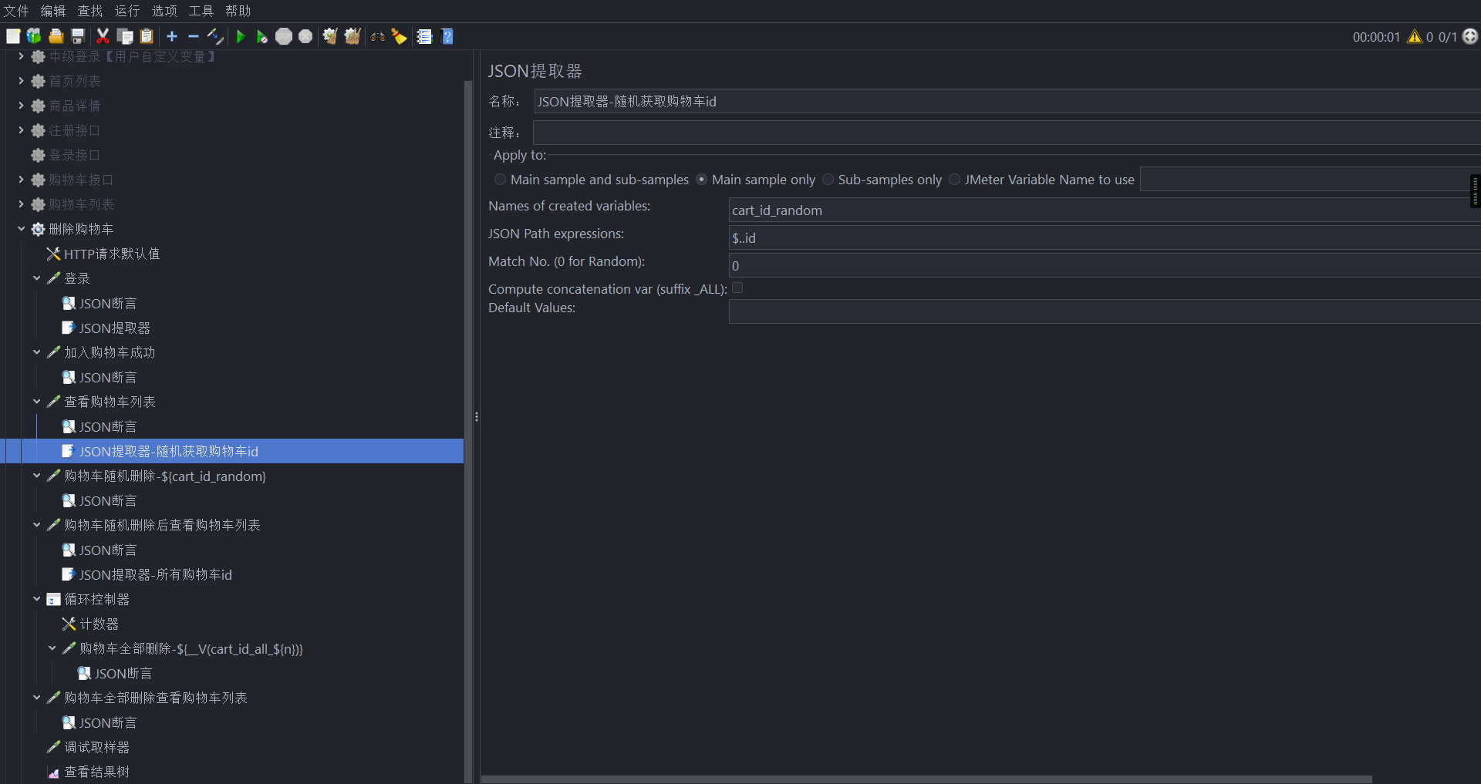Click Start no pauses icon
Viewport: 1481px width, 784px height.
(262, 36)
